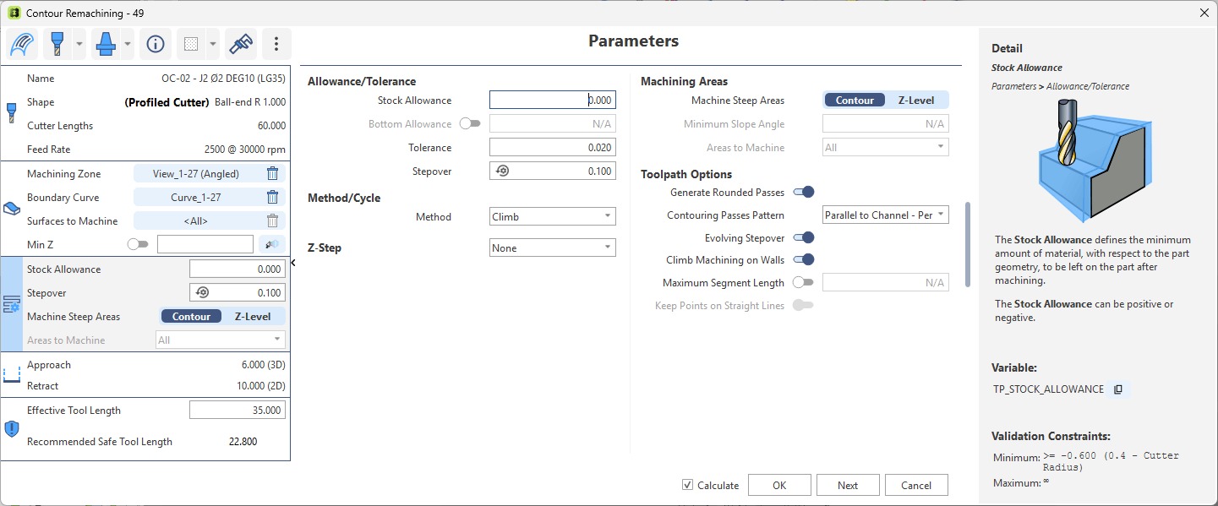This screenshot has width=1218, height=506.
Task: Click the Next button
Action: (x=848, y=485)
